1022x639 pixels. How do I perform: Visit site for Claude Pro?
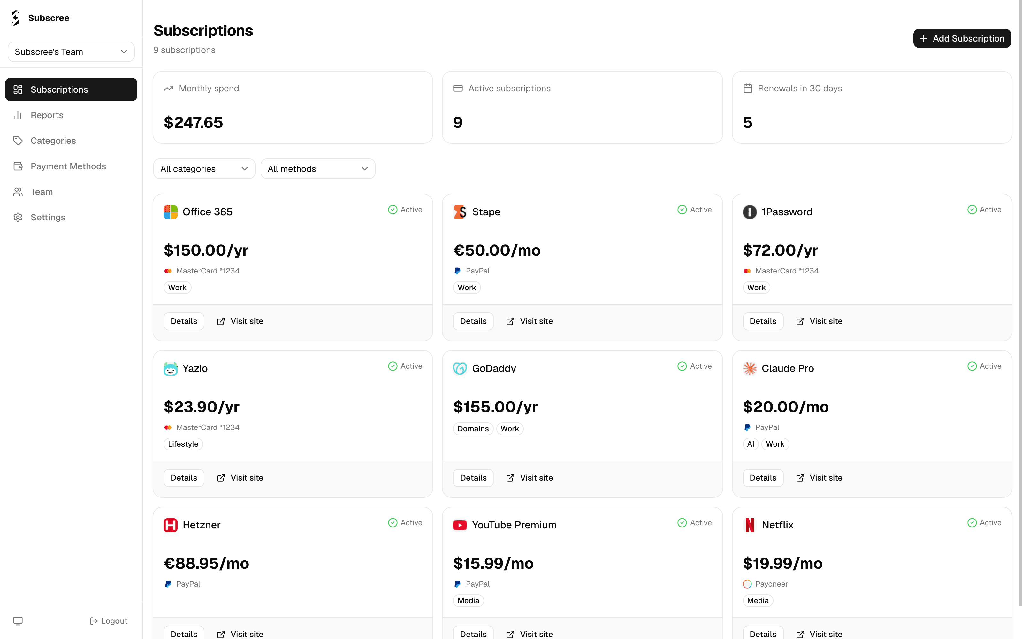[819, 478]
